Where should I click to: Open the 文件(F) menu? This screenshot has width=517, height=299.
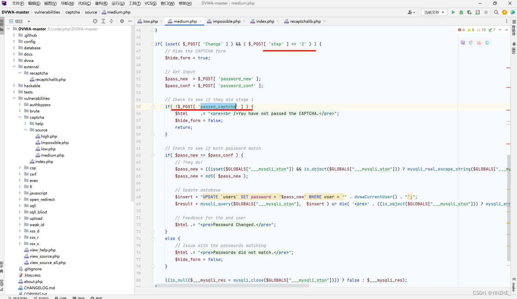coord(18,3)
